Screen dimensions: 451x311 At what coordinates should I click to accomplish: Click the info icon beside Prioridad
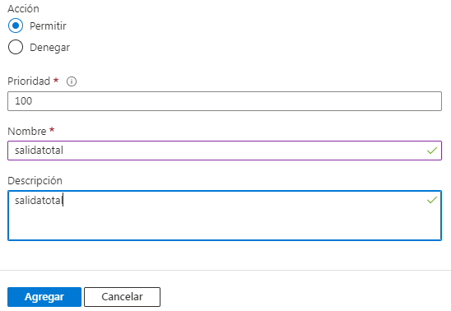click(72, 81)
